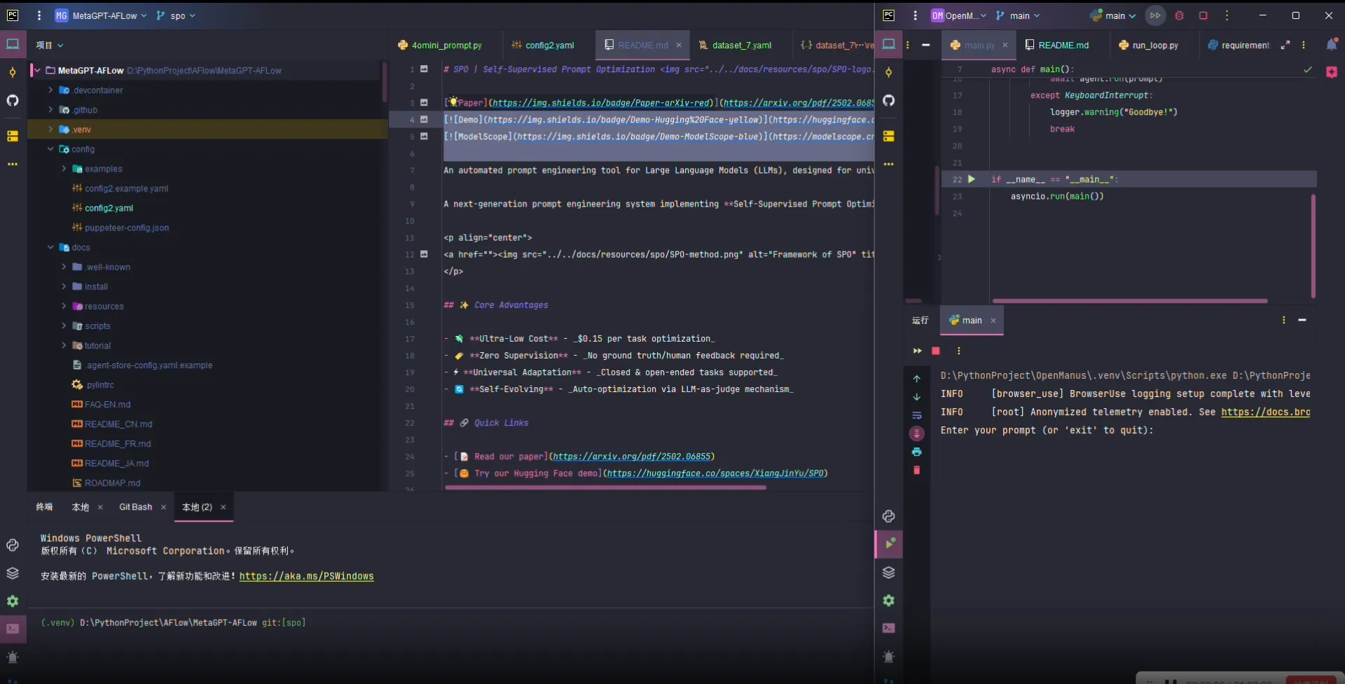This screenshot has height=684, width=1345.
Task: Stop process in Run panel
Action: click(936, 351)
